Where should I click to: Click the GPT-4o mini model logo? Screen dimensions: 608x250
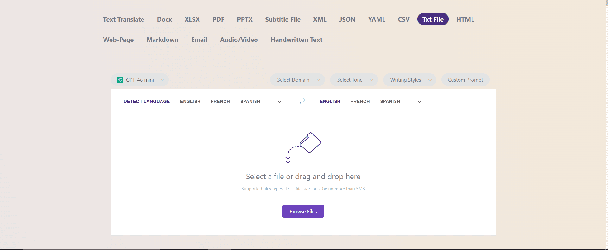coord(120,80)
